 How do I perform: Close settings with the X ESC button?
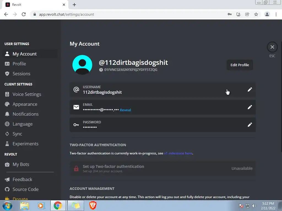click(272, 47)
